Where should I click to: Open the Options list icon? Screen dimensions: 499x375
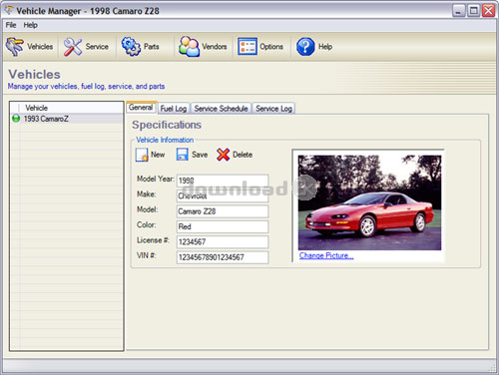248,47
